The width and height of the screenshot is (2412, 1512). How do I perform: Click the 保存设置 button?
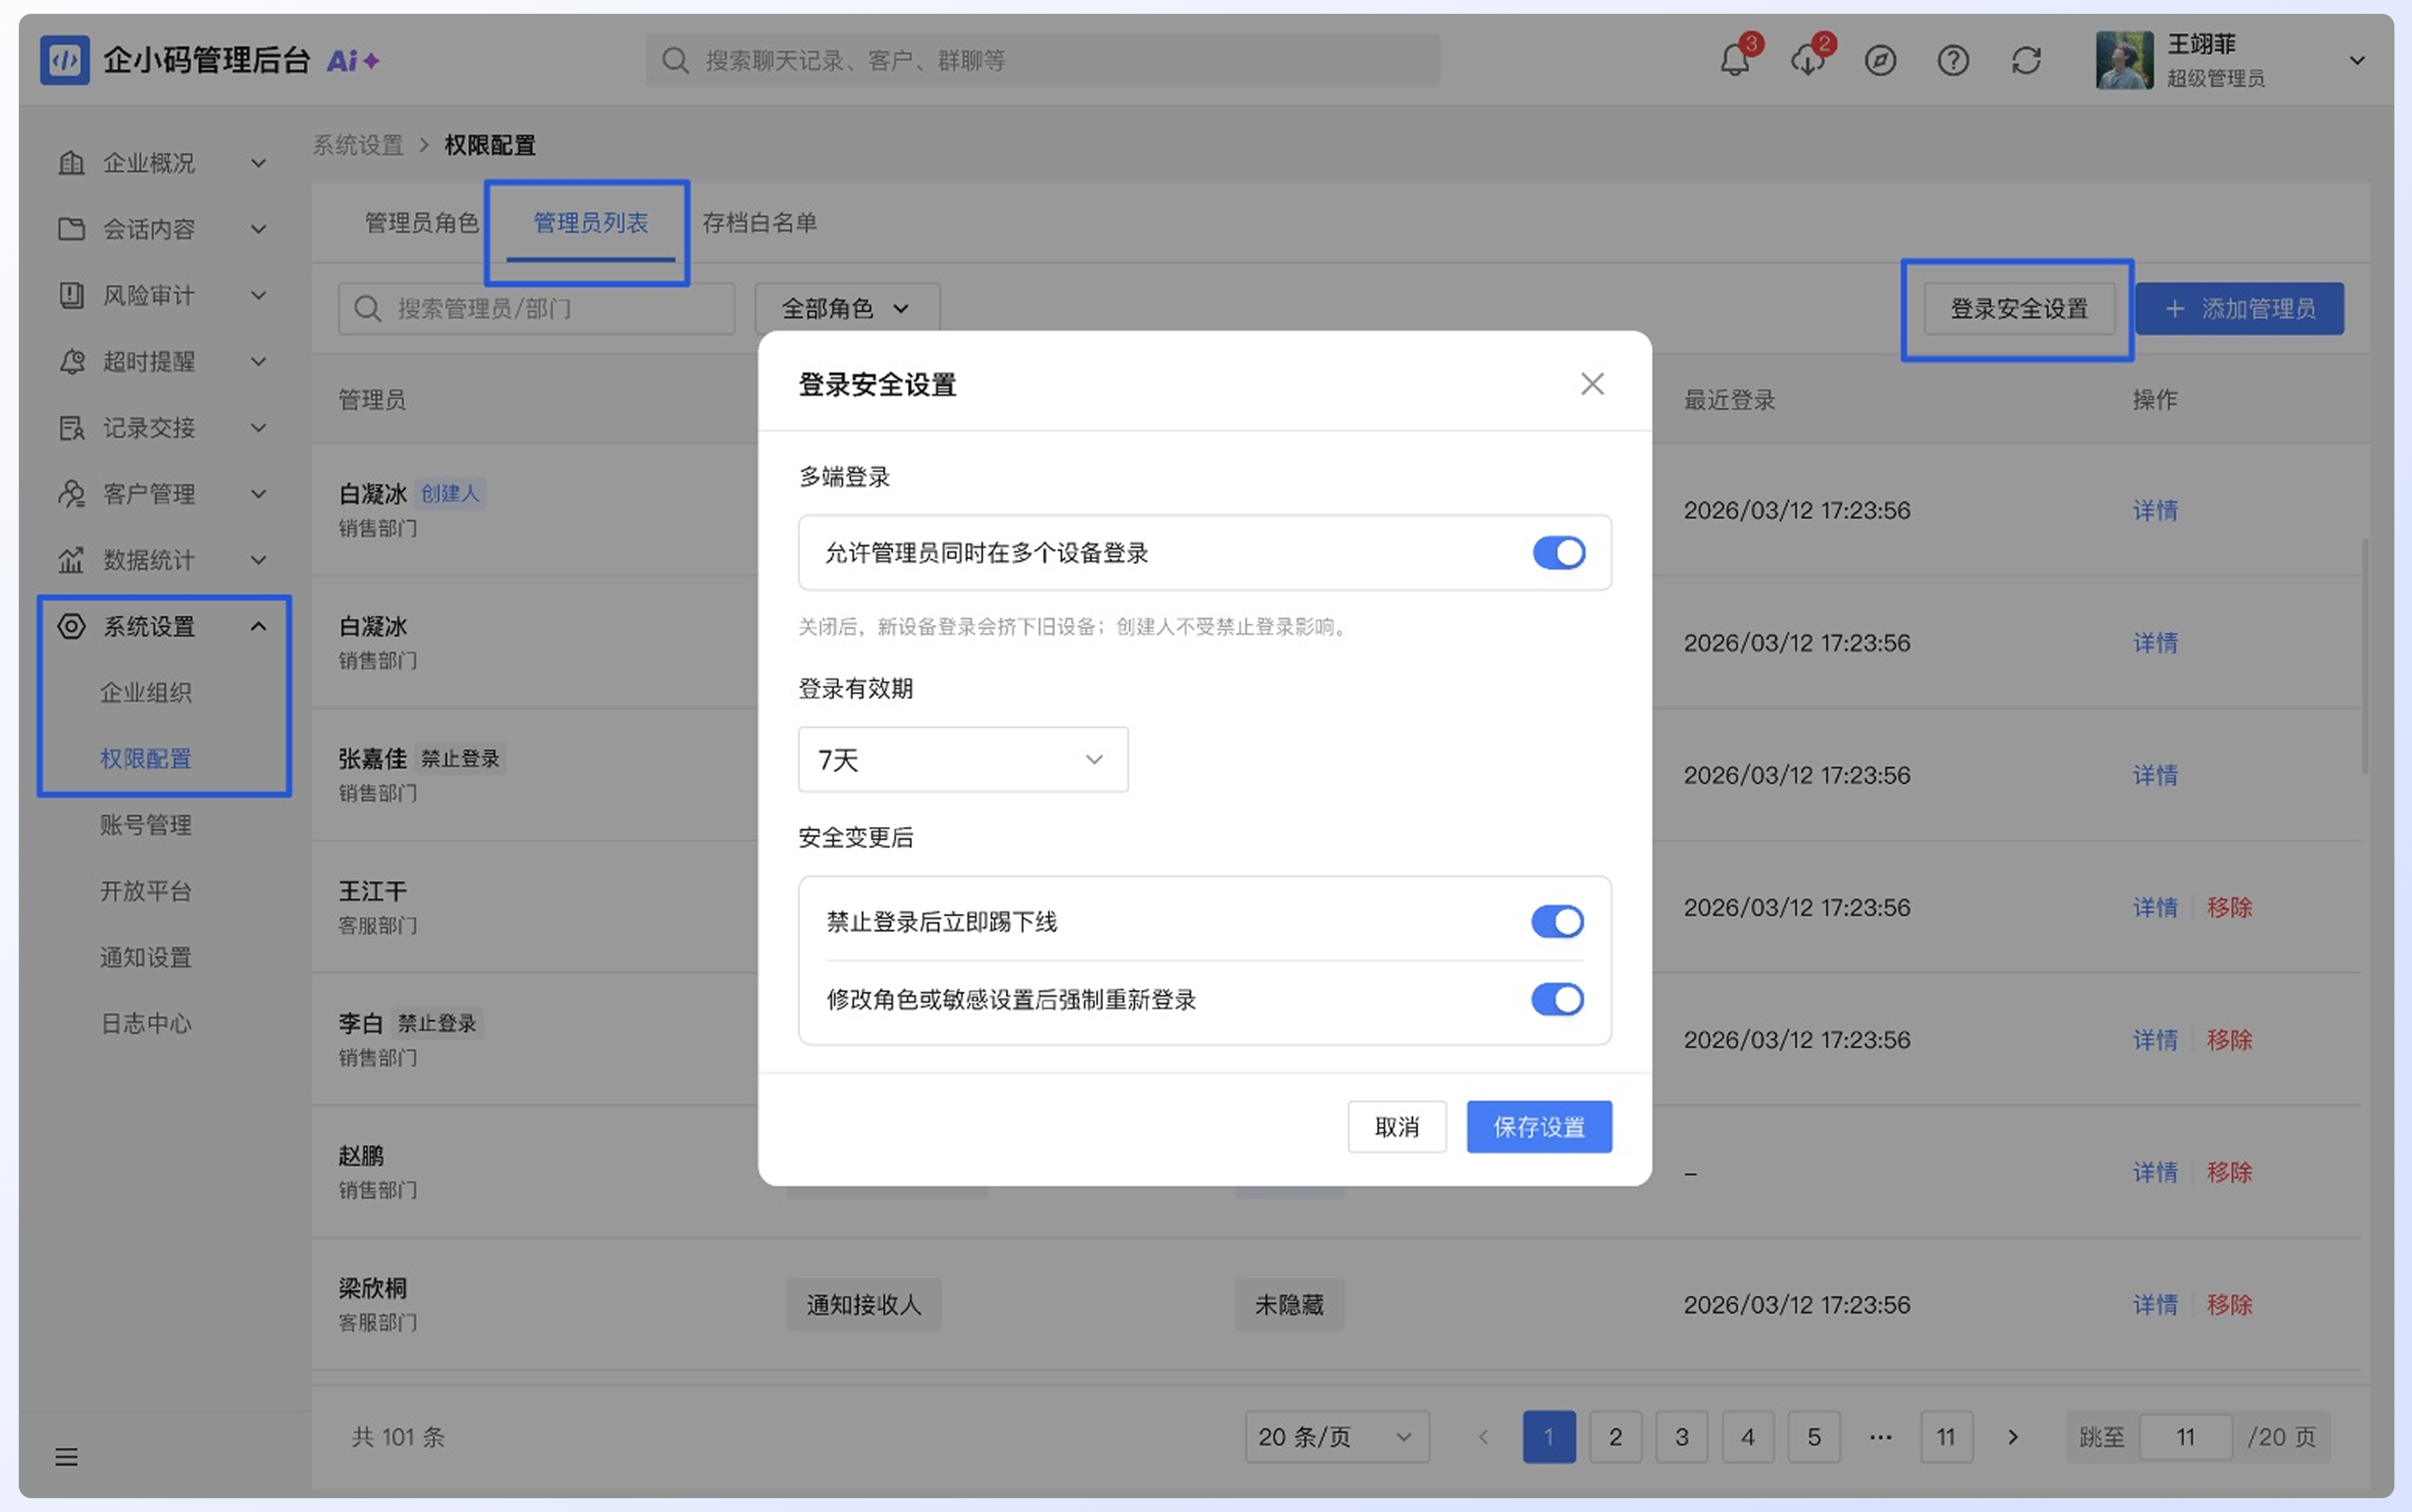point(1540,1127)
